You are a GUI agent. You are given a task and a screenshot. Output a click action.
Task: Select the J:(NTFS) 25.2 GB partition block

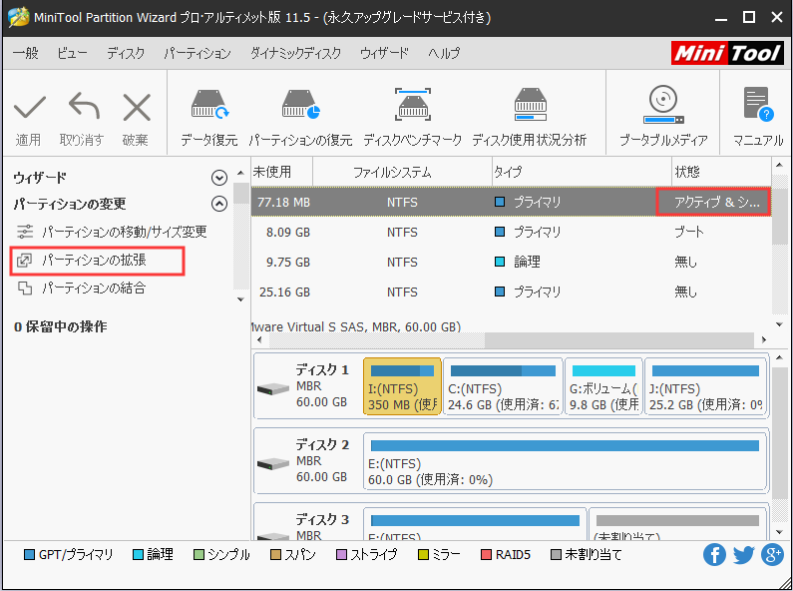705,386
